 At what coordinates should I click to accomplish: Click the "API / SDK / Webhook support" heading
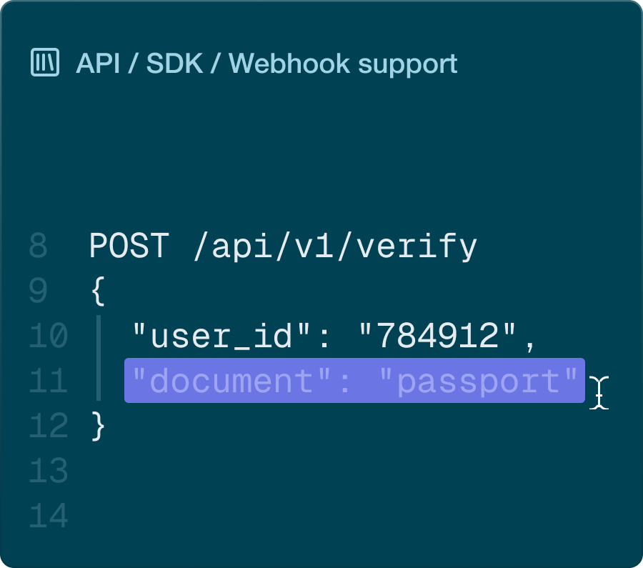[x=266, y=64]
